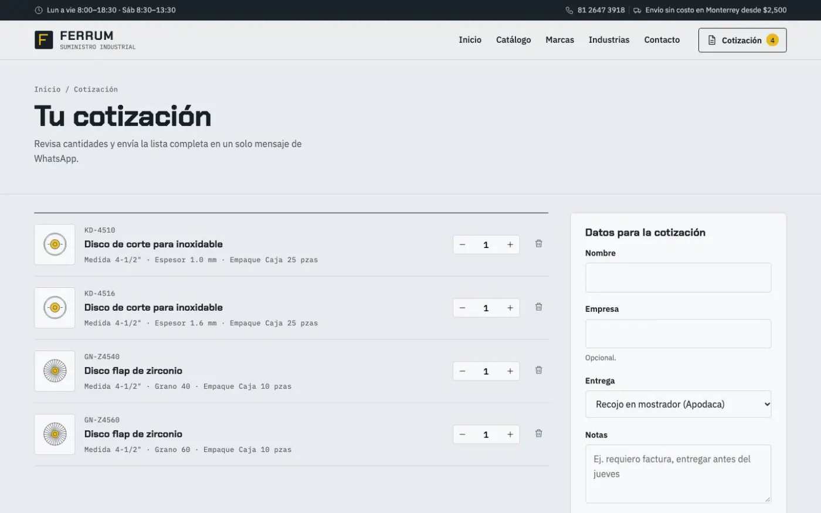Click the Notas text area

click(x=678, y=474)
